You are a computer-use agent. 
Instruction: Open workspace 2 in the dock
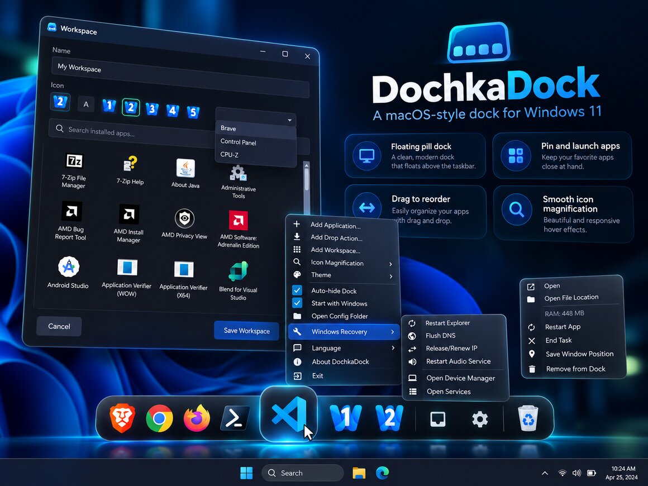tap(389, 418)
